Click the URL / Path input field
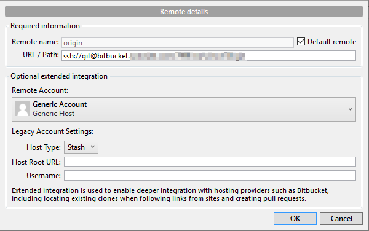 208,56
